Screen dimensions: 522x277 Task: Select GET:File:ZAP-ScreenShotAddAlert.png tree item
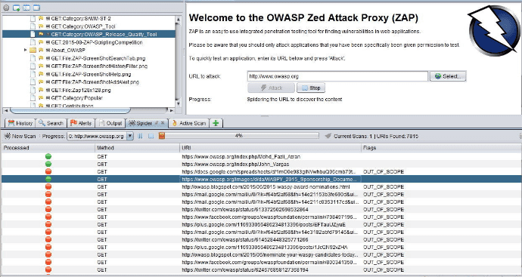[95, 82]
